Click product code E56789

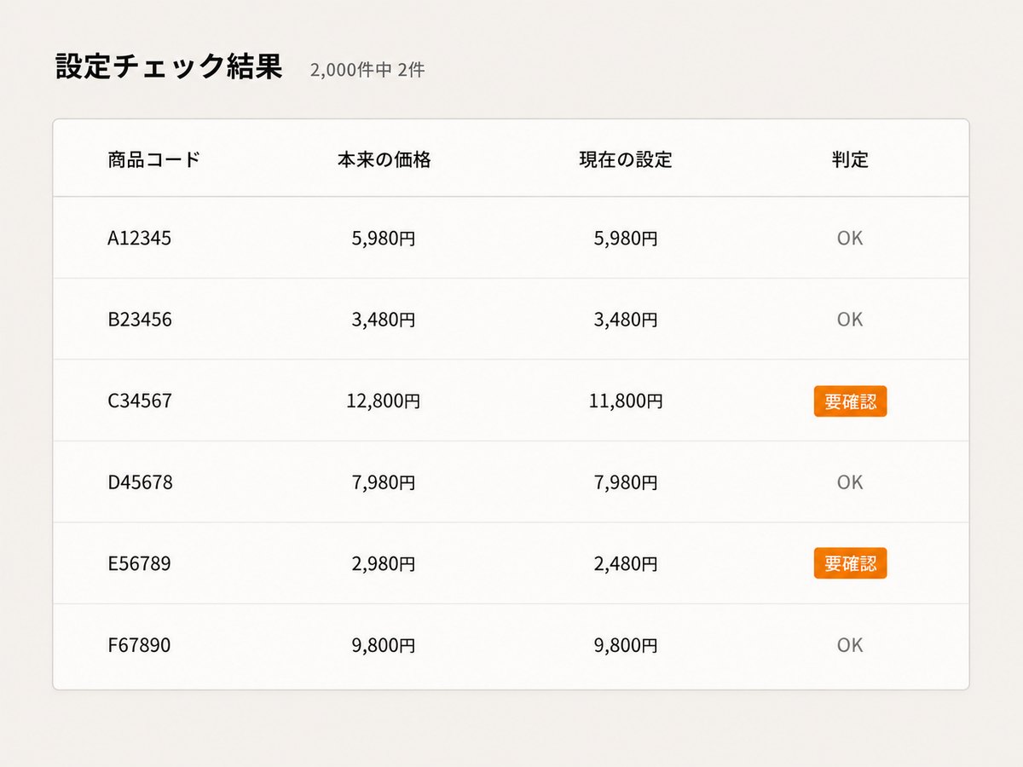pyautogui.click(x=139, y=563)
